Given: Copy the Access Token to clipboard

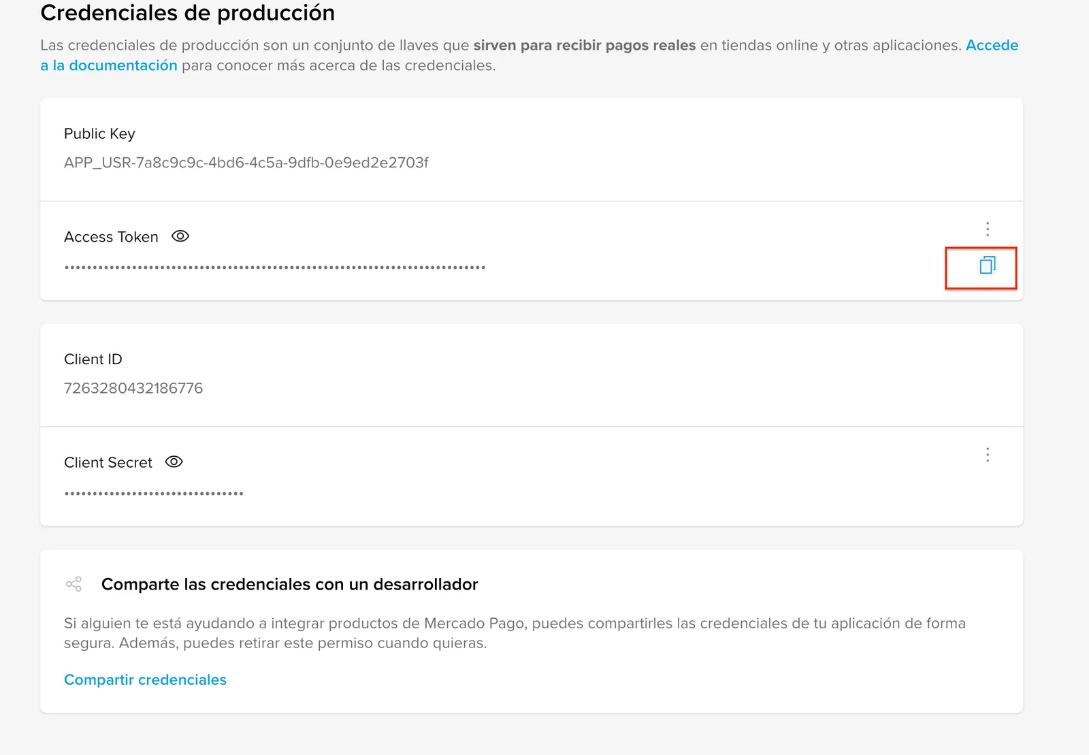Looking at the screenshot, I should pyautogui.click(x=988, y=265).
